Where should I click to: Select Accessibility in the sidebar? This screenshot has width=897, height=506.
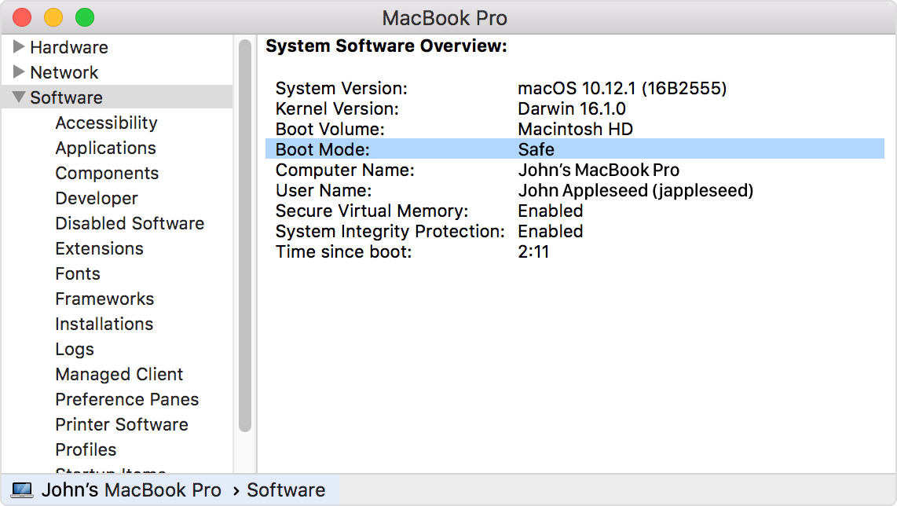(106, 123)
